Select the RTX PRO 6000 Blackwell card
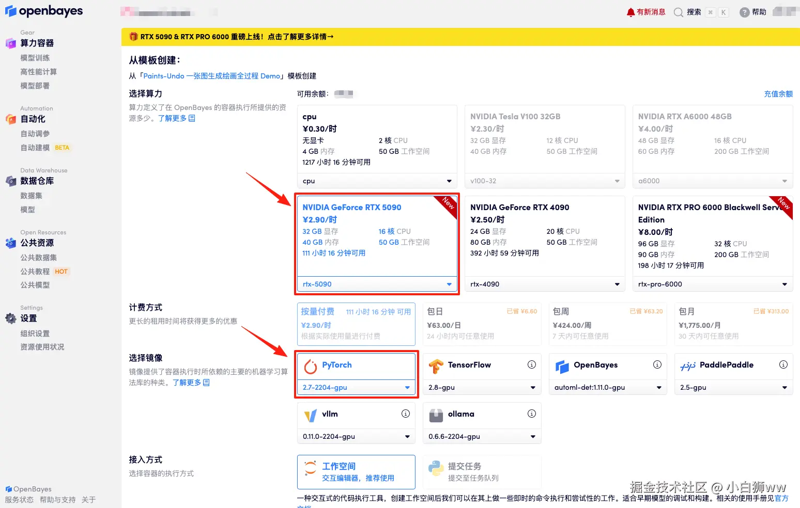Image resolution: width=800 pixels, height=508 pixels. pyautogui.click(x=713, y=236)
